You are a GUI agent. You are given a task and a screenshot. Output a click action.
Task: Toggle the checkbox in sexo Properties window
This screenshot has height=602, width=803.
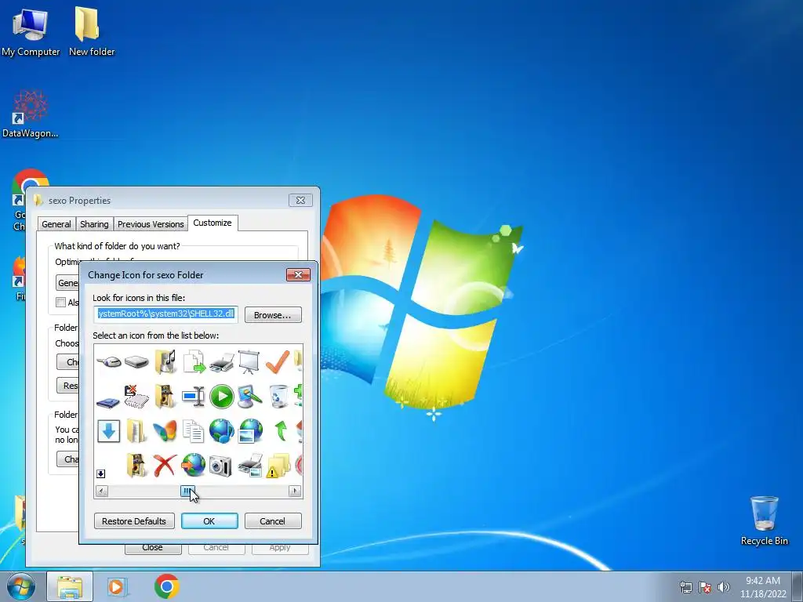pyautogui.click(x=61, y=302)
